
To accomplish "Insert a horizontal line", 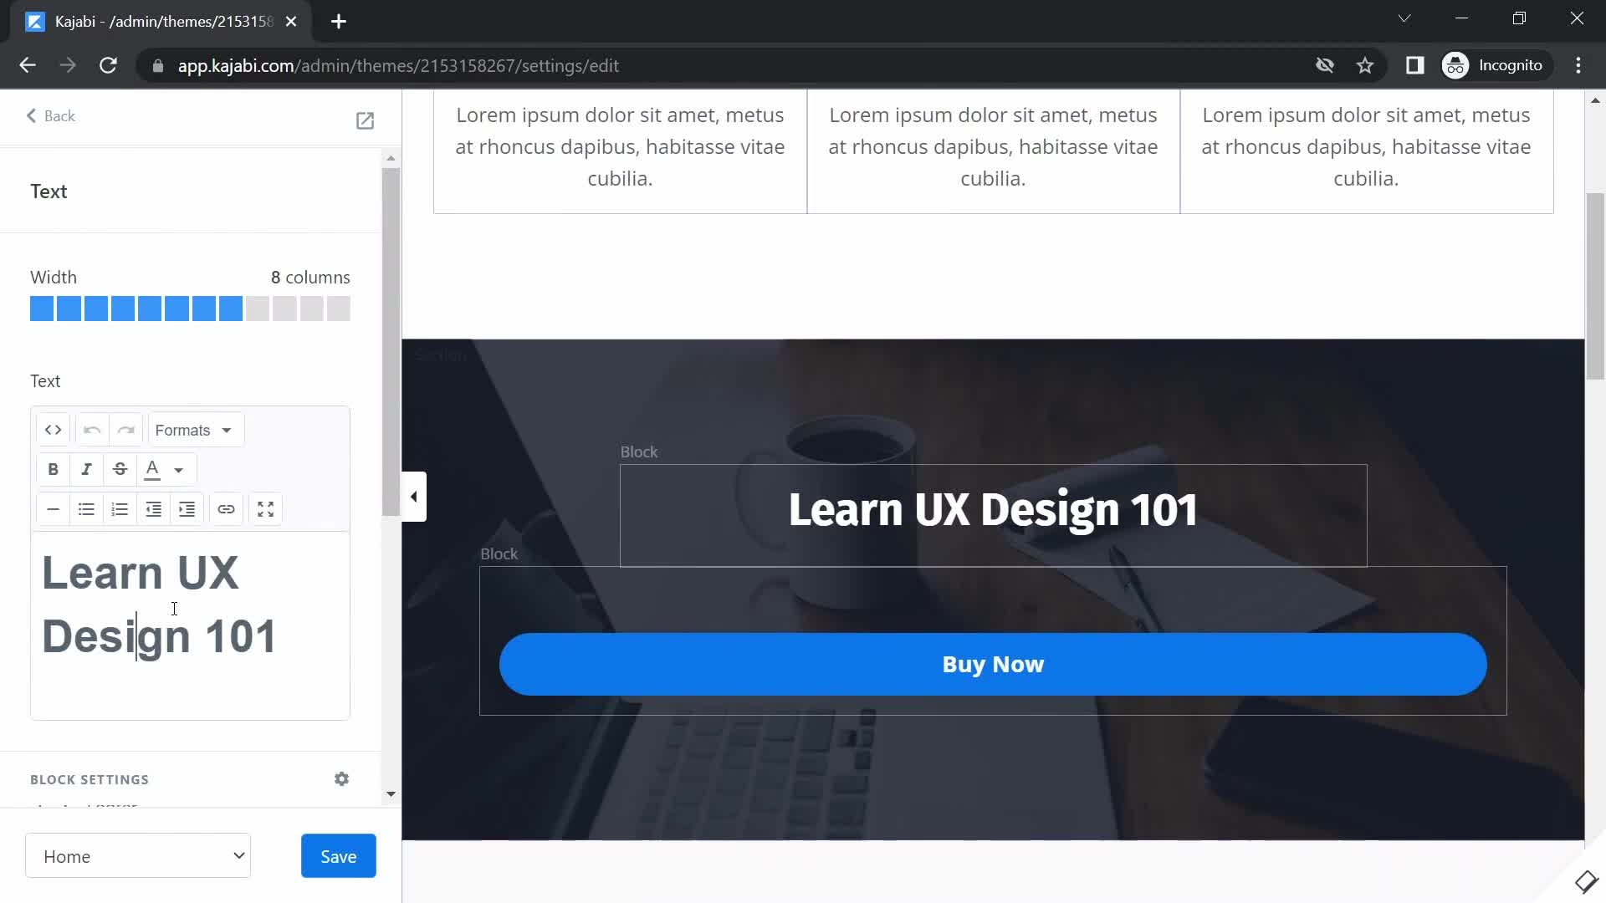I will 53,509.
